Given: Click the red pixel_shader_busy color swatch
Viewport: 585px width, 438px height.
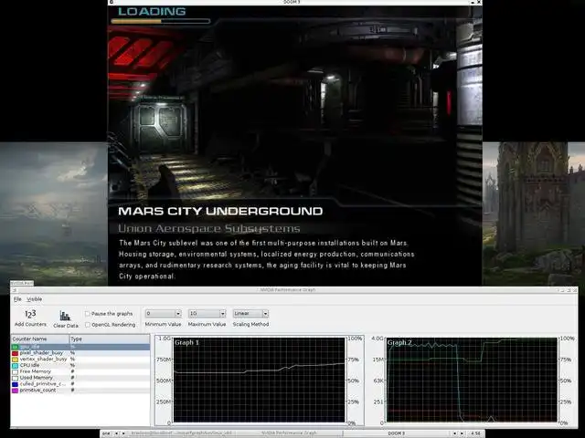Looking at the screenshot, I should [15, 353].
